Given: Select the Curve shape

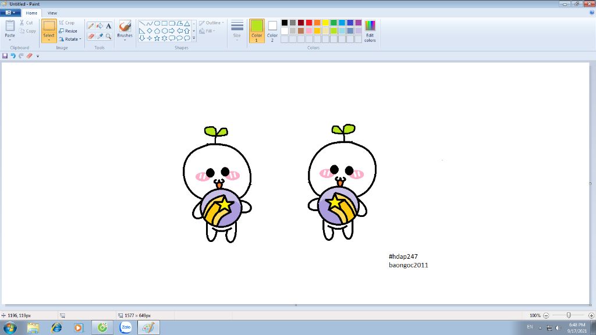Looking at the screenshot, I should click(x=150, y=23).
